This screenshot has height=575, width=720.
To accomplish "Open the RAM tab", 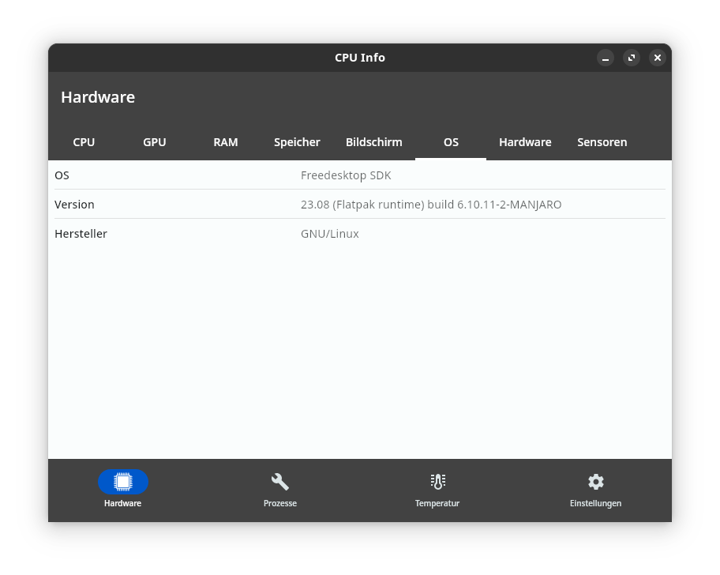I will click(226, 142).
